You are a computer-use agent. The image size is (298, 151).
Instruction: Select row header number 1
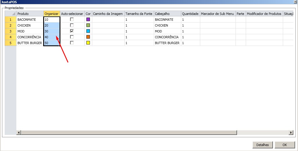pos(11,19)
